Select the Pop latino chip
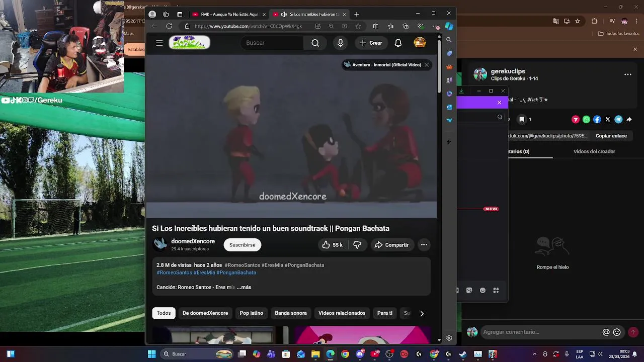 (x=252, y=313)
